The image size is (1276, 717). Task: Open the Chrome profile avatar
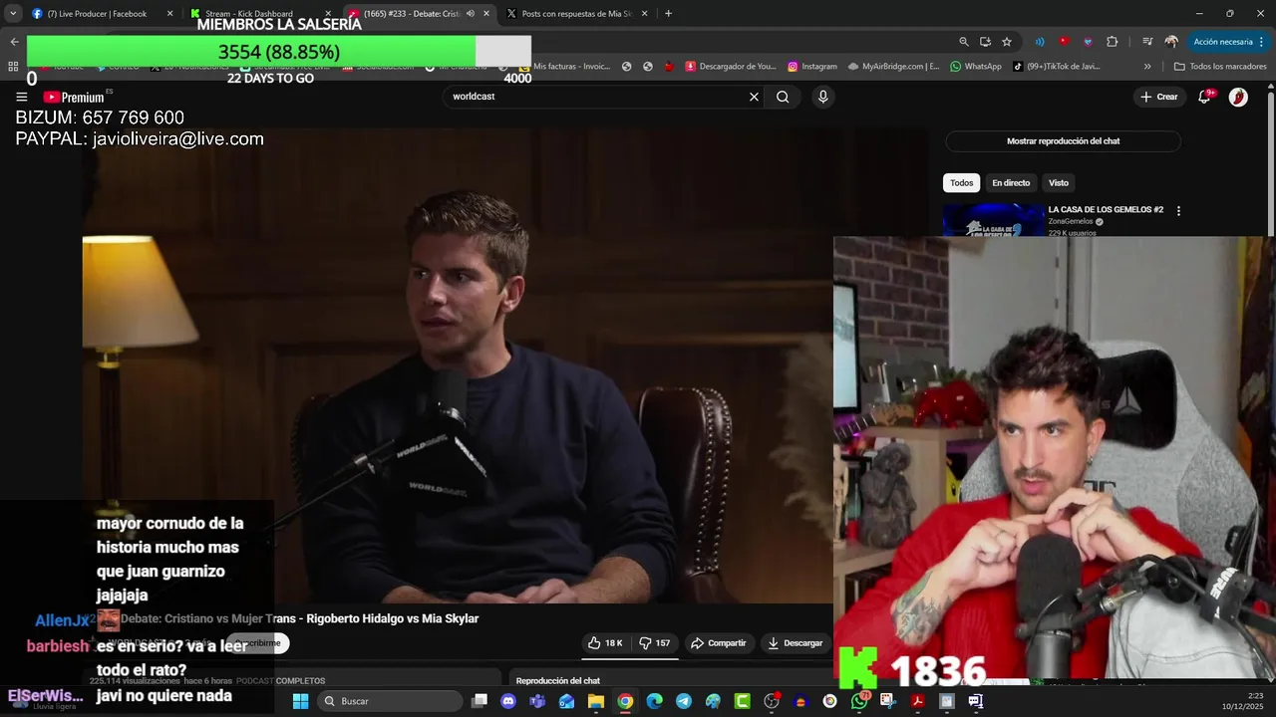click(x=1171, y=42)
